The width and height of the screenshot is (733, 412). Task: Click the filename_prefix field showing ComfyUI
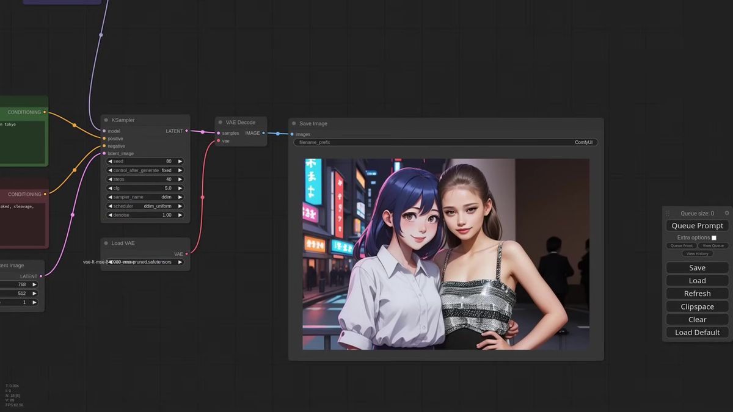coord(446,142)
